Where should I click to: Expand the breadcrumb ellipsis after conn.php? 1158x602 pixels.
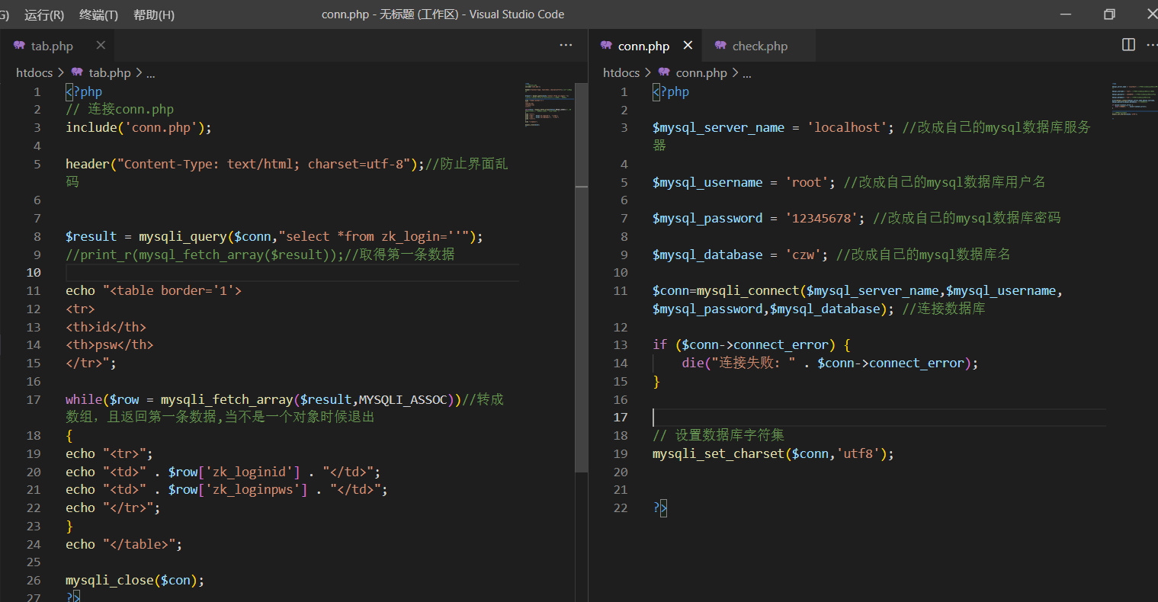pos(746,72)
